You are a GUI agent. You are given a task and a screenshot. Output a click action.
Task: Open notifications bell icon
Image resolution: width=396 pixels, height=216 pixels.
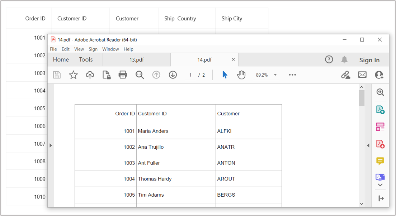[344, 59]
